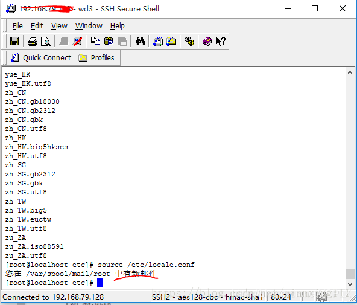The height and width of the screenshot is (305, 357).
Task: Open the Help menu
Action: (118, 26)
